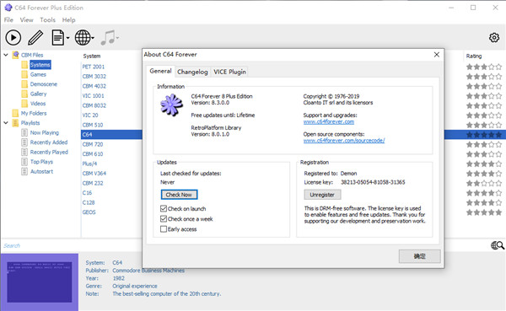Image resolution: width=506 pixels, height=311 pixels.
Task: Confirm the About dialog with 确定 button
Action: coord(419,256)
